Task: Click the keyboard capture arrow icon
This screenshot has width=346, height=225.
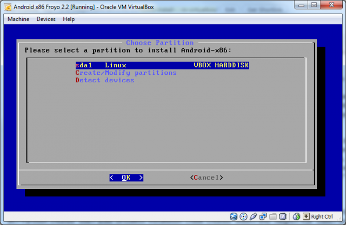Action: coord(307,216)
